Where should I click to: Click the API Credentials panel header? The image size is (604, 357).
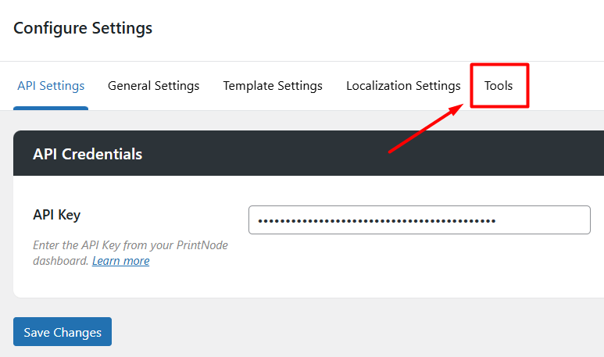click(309, 153)
